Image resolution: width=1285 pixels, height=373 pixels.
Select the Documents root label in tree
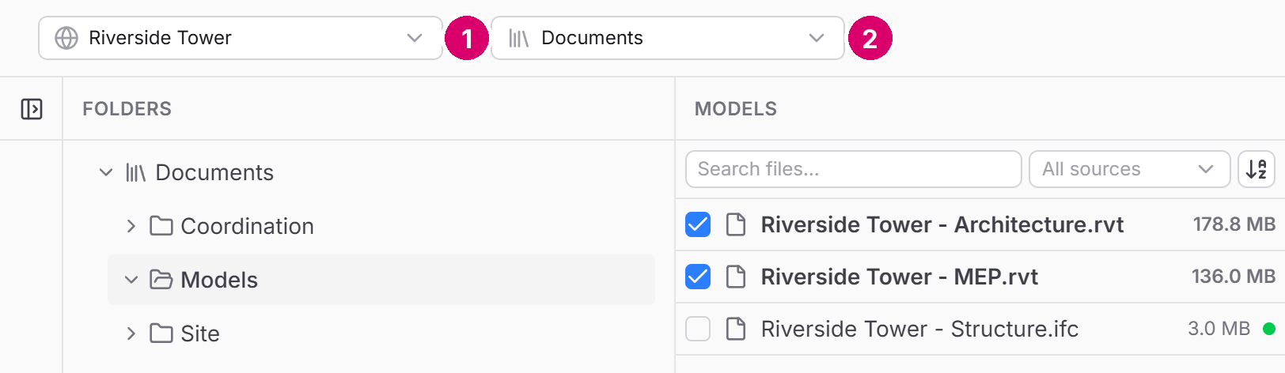pos(214,172)
